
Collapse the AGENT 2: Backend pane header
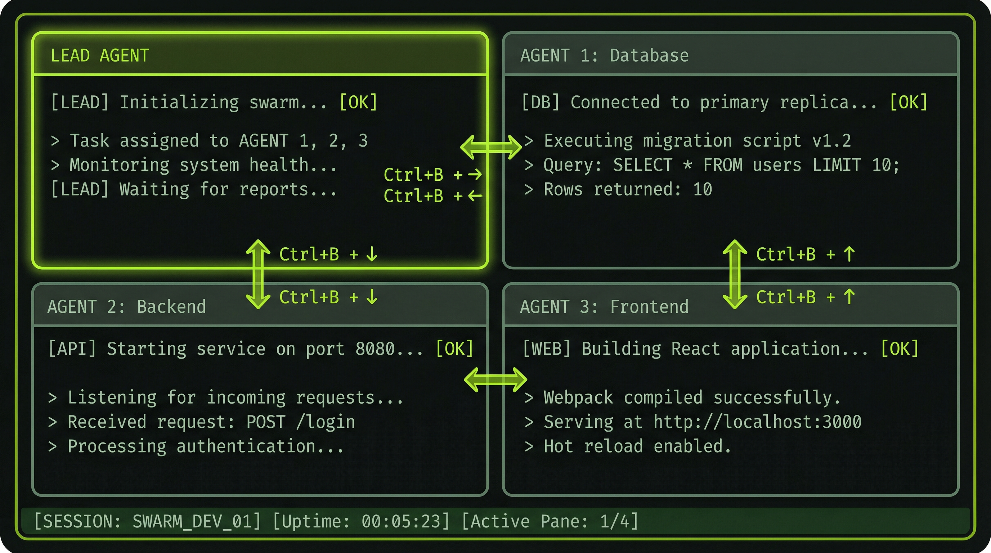coord(128,306)
